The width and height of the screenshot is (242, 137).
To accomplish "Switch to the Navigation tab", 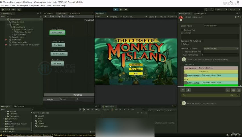I will click(200, 14).
